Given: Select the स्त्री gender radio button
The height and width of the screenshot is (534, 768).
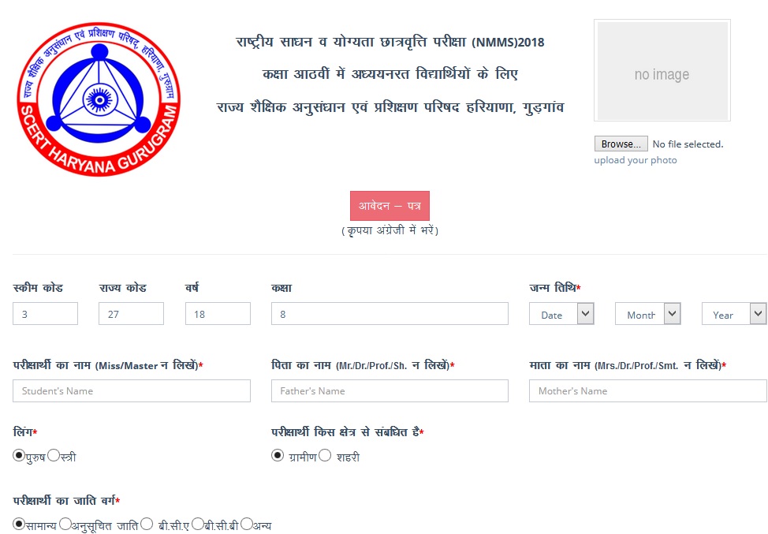Looking at the screenshot, I should click(x=53, y=456).
